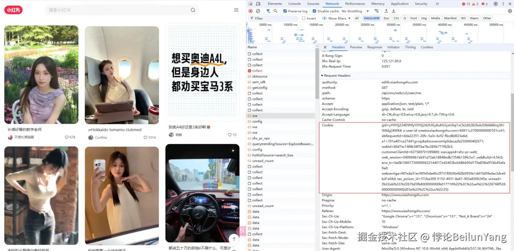Image resolution: width=514 pixels, height=251 pixels.
Task: Open the Preview tab of request
Action: [356, 47]
